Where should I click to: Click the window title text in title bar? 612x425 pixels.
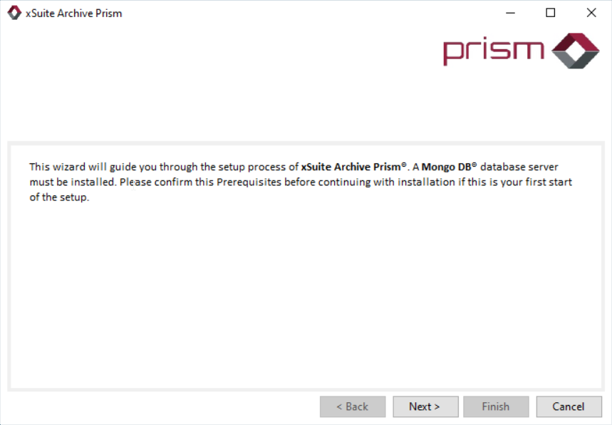coord(74,13)
